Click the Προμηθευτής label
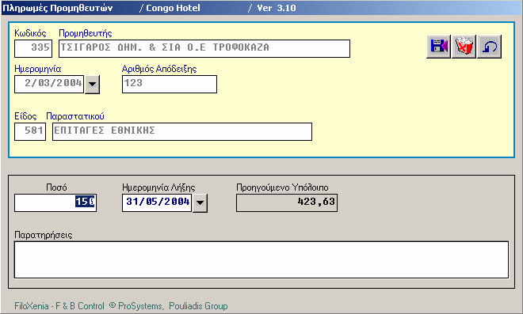 pos(86,33)
